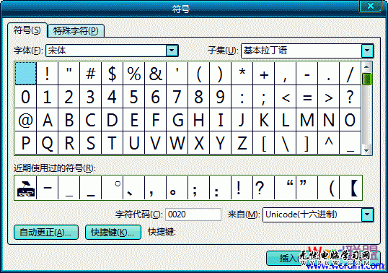The image size is (388, 273).
Task: Select the digit 5 cell
Action: 134,97
